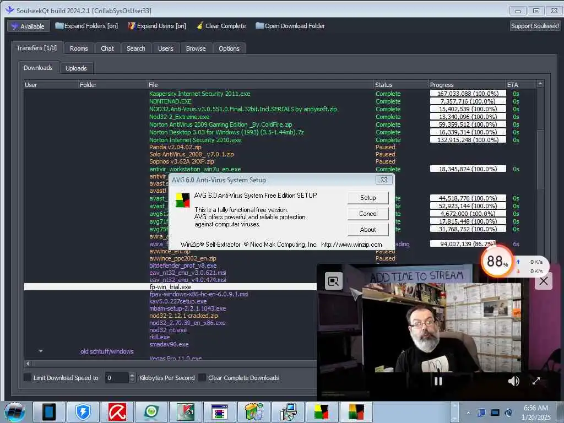This screenshot has width=564, height=423.
Task: Go to the Browse tab
Action: tap(196, 48)
